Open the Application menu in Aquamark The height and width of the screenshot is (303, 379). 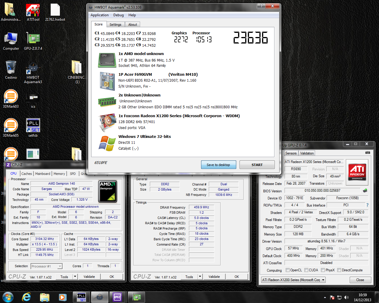99,15
